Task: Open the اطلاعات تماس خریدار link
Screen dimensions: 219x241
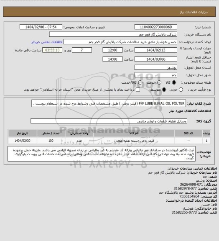Action: coord(47,42)
